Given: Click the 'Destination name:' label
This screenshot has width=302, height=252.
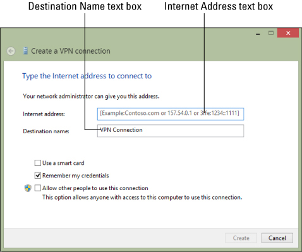Looking at the screenshot, I should click(46, 131).
